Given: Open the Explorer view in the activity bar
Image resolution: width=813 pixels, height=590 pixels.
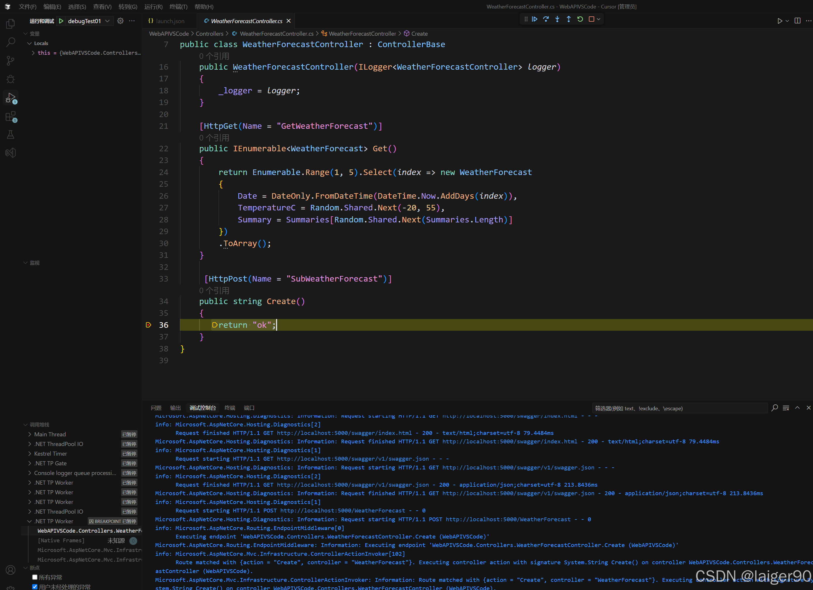Looking at the screenshot, I should (x=11, y=24).
